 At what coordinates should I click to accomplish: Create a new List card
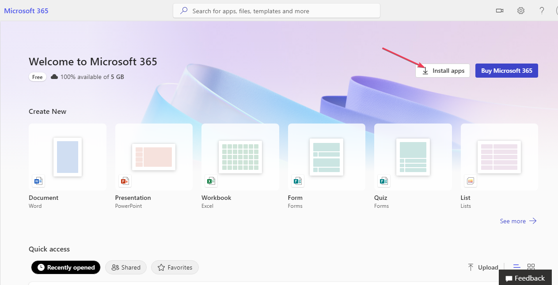coord(499,157)
